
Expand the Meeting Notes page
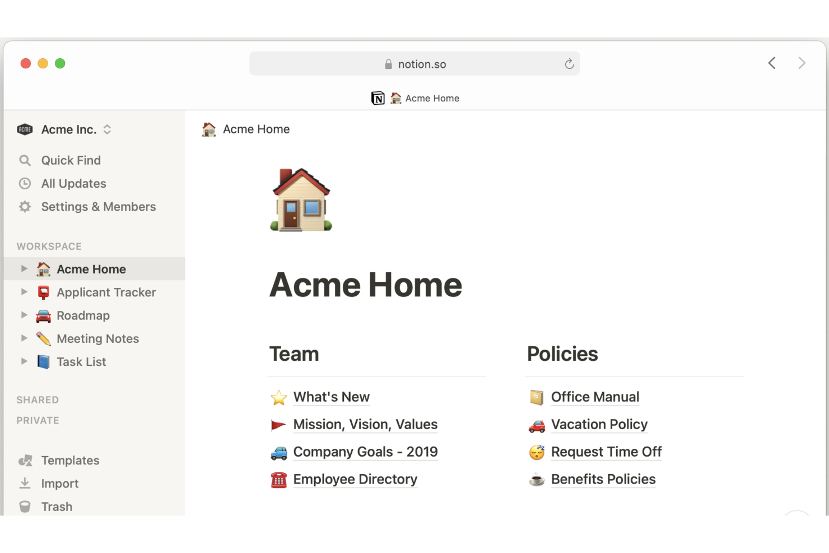point(24,338)
